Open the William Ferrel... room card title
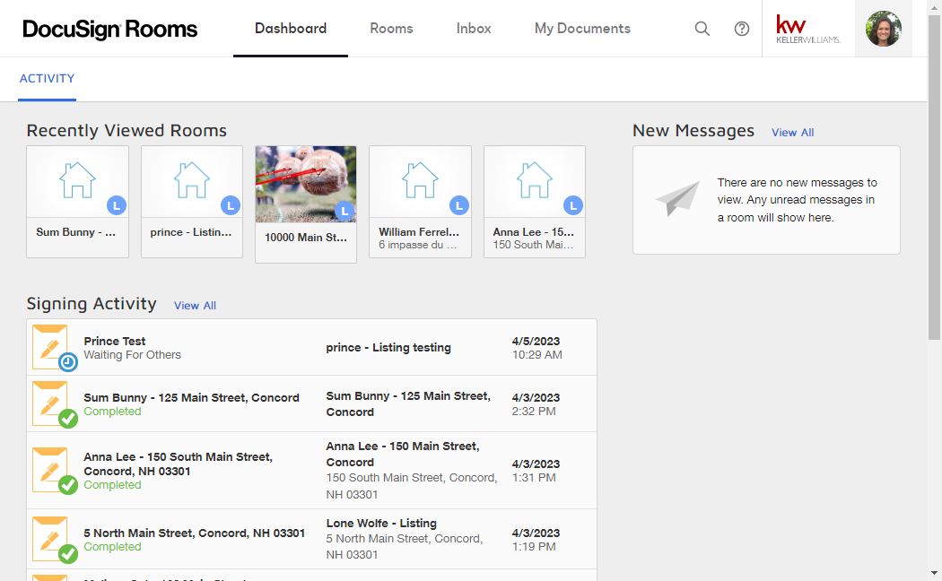Screen dimensions: 942x581 point(419,231)
